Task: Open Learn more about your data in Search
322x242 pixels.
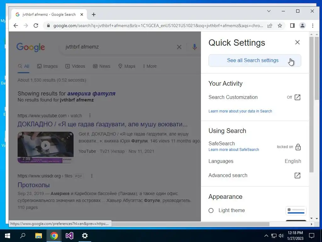Action: pos(240,111)
